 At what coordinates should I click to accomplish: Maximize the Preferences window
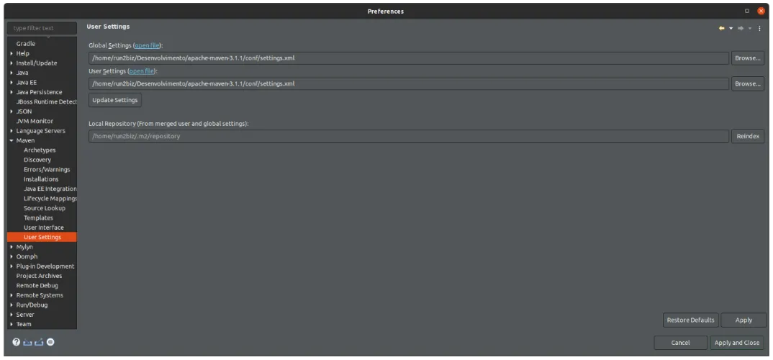point(747,11)
